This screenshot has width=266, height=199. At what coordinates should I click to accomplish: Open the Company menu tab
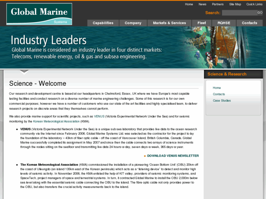pos(133,23)
